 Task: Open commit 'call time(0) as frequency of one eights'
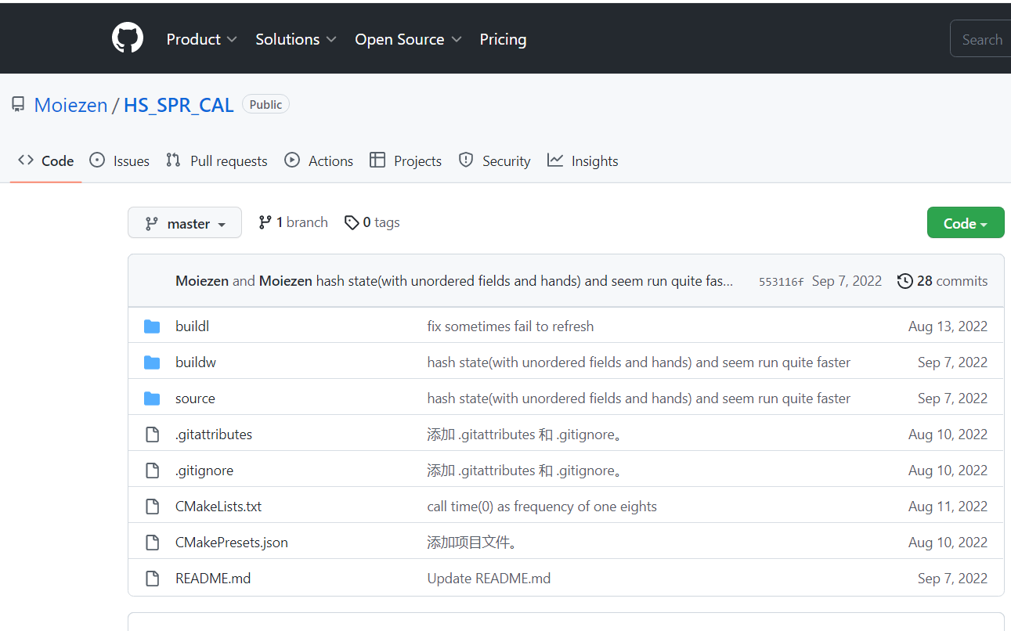542,507
